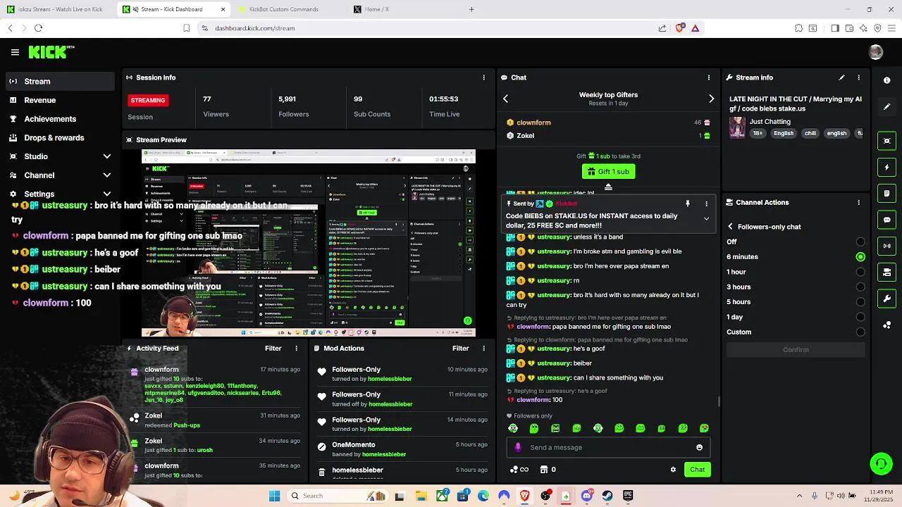
Task: Open Epic Games from the taskbar
Action: (x=627, y=496)
